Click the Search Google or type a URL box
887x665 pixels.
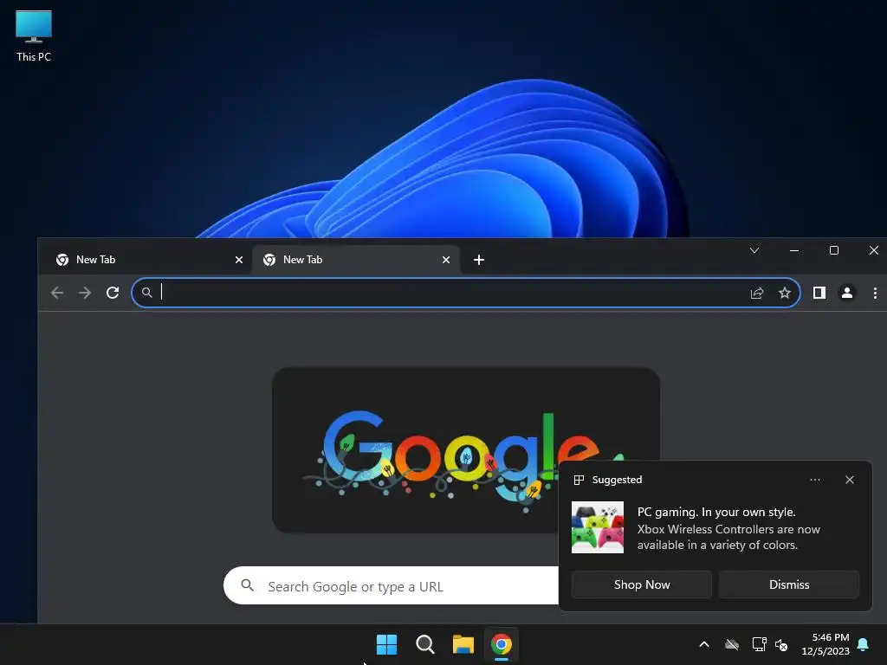[392, 586]
